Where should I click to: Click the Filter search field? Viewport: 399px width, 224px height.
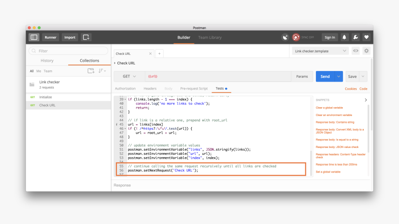click(69, 51)
